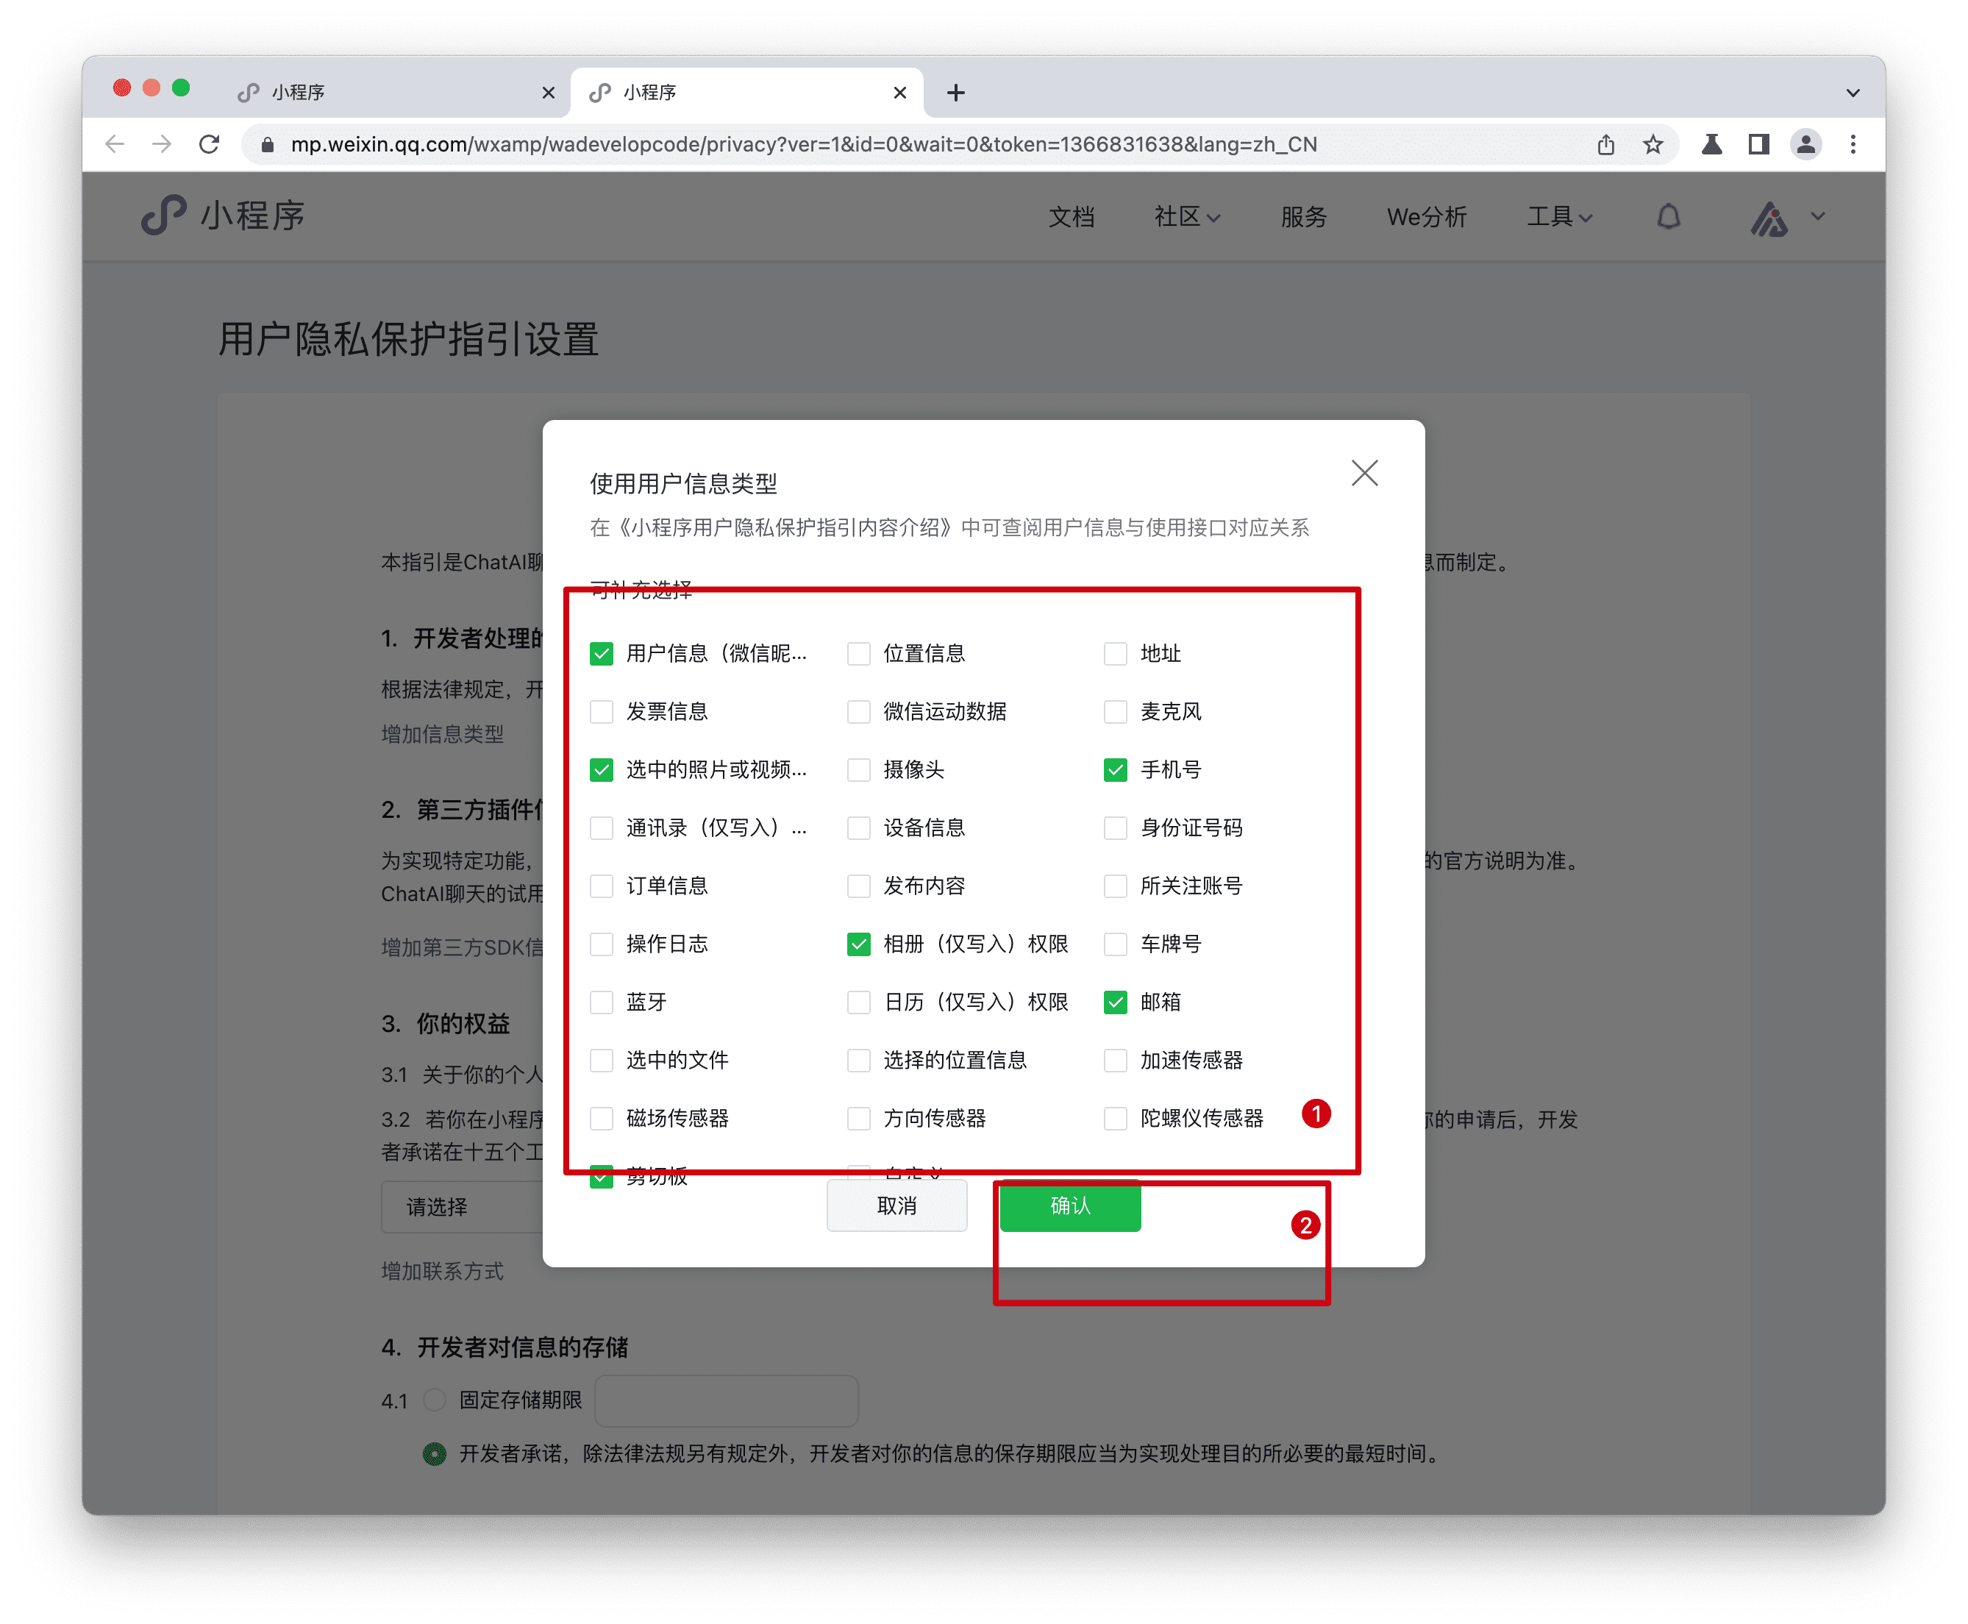
Task: Open the Chrome three-dot menu
Action: [x=1853, y=144]
